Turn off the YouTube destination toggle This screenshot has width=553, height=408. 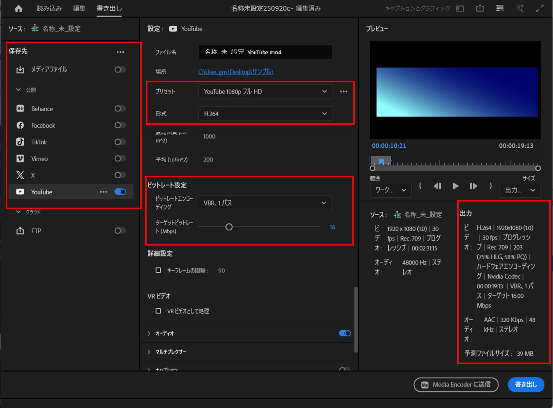pyautogui.click(x=120, y=192)
